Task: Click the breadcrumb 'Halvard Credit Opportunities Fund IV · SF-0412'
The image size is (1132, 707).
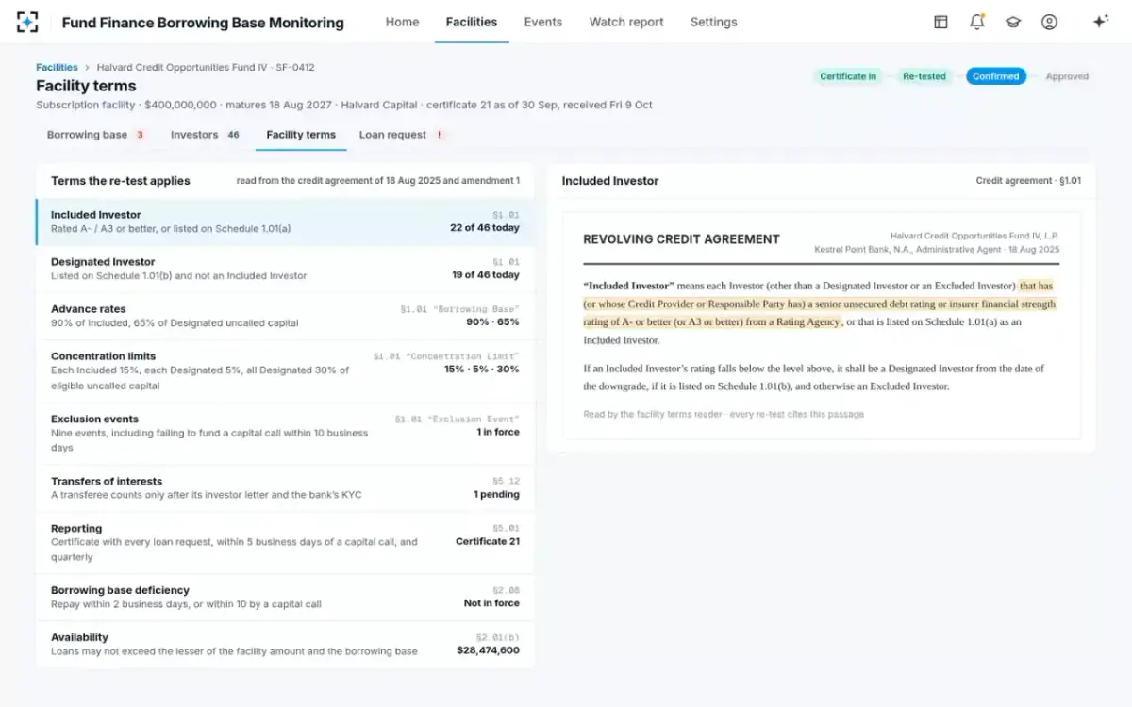Action: tap(206, 68)
